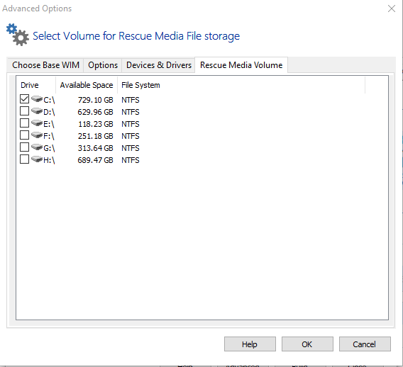This screenshot has width=403, height=367.
Task: Select the 251.18 GB available space value
Action: [95, 136]
